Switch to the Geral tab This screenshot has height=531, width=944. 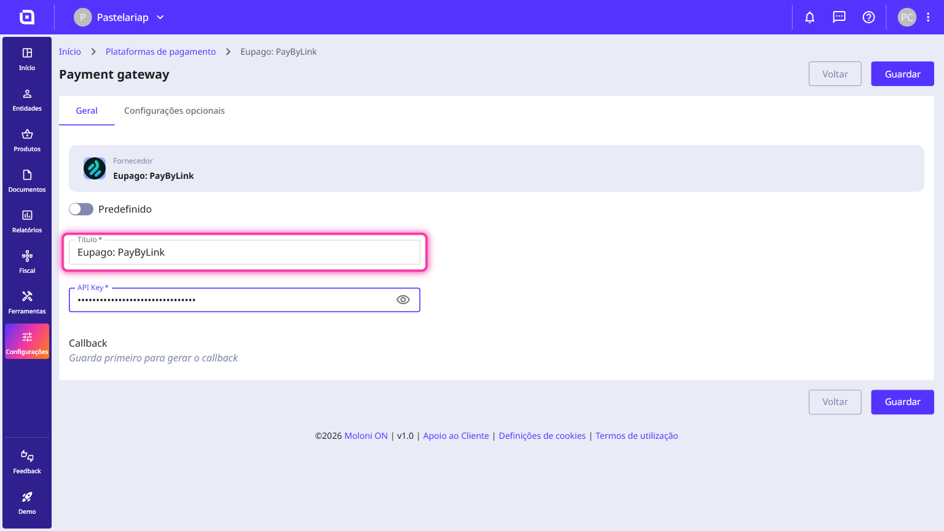[87, 111]
